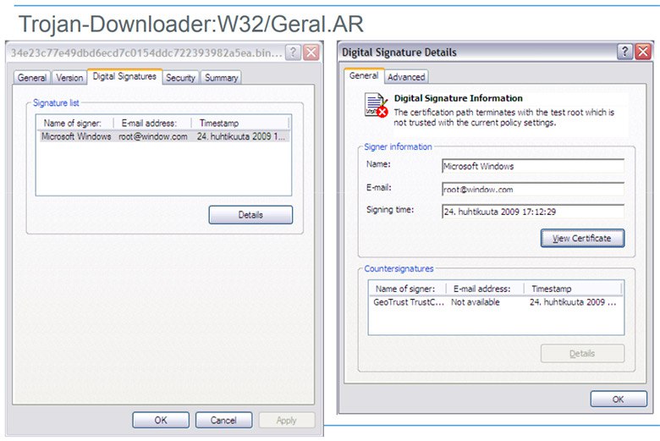The width and height of the screenshot is (660, 441).
Task: Switch to the Version tab
Action: click(69, 78)
